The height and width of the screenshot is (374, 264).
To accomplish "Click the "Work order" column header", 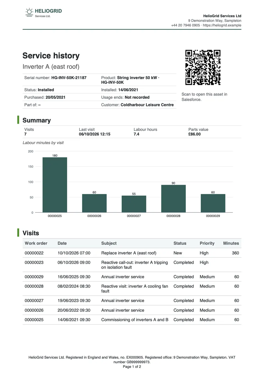I will 36,243.
